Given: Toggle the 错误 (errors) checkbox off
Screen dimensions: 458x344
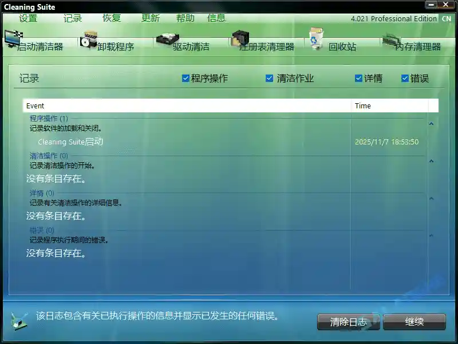Looking at the screenshot, I should [x=405, y=78].
